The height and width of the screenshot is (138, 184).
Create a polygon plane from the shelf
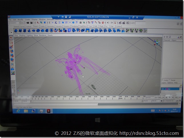33,31
